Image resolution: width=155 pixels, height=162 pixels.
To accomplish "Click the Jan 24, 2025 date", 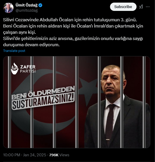I will (35, 155).
